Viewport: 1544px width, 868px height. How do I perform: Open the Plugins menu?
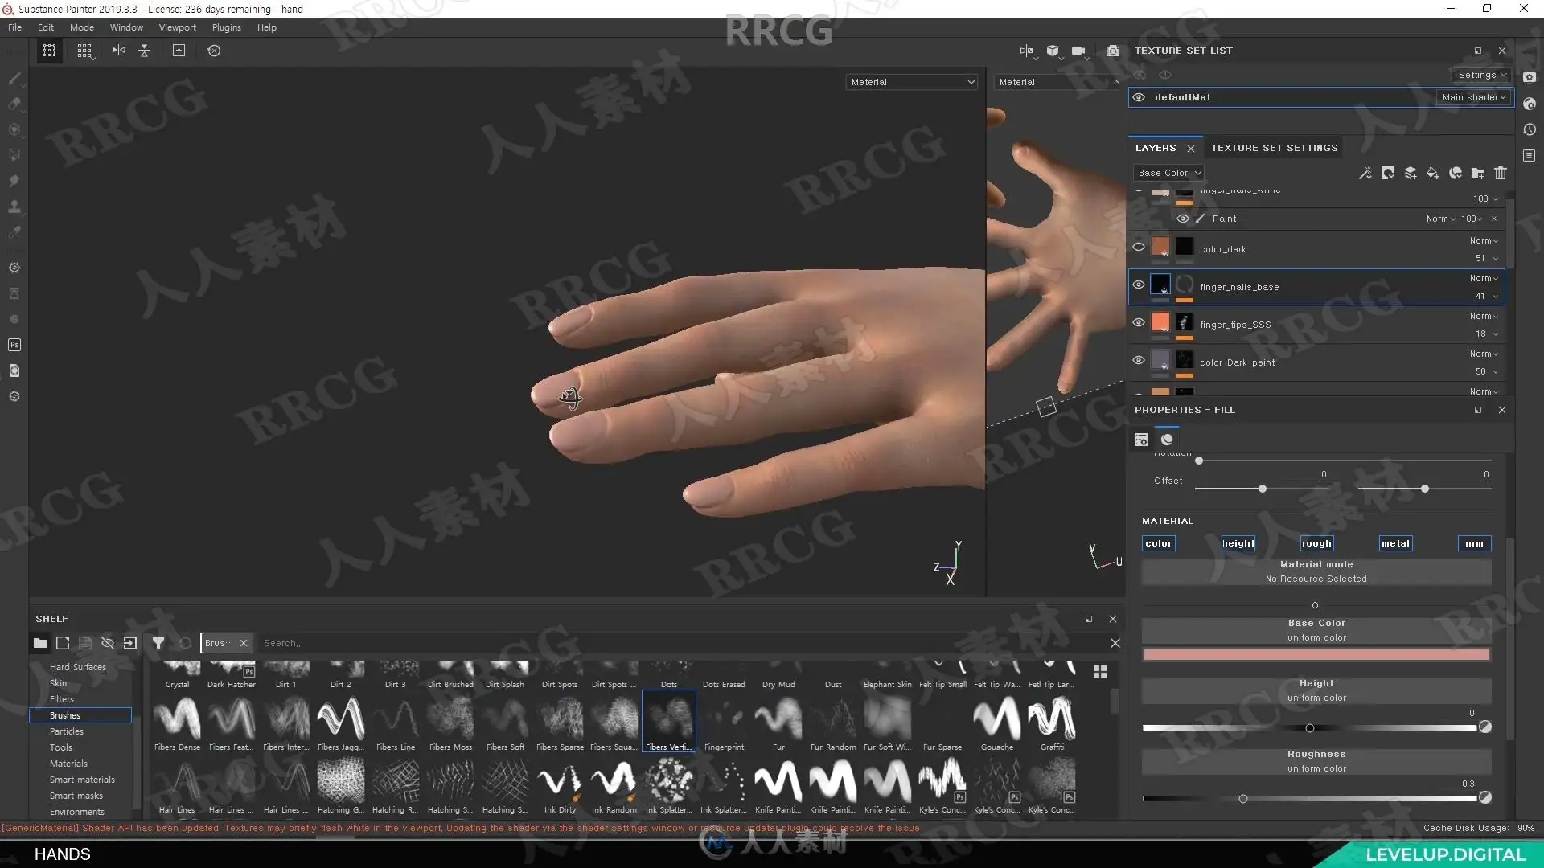click(x=227, y=27)
